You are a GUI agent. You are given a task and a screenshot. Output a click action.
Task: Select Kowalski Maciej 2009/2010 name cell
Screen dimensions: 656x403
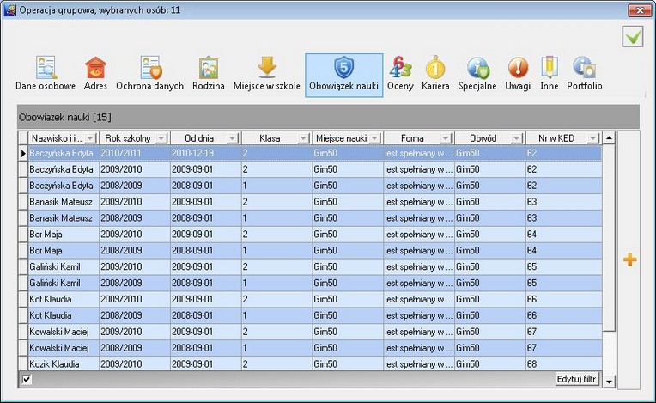pyautogui.click(x=64, y=332)
